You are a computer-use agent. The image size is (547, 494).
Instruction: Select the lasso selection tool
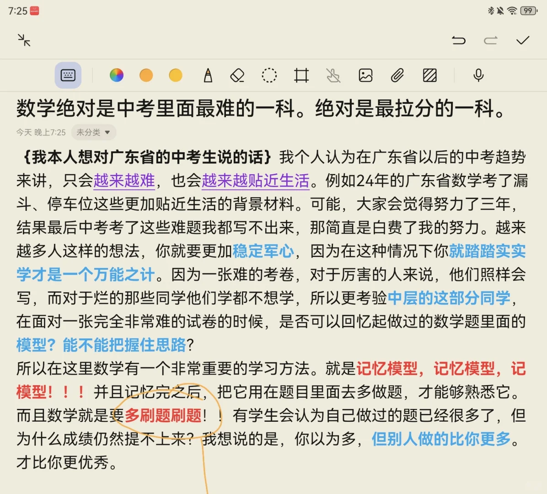269,75
